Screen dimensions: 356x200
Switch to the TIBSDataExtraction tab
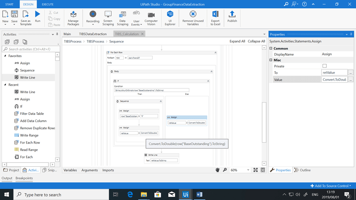tap(93, 34)
